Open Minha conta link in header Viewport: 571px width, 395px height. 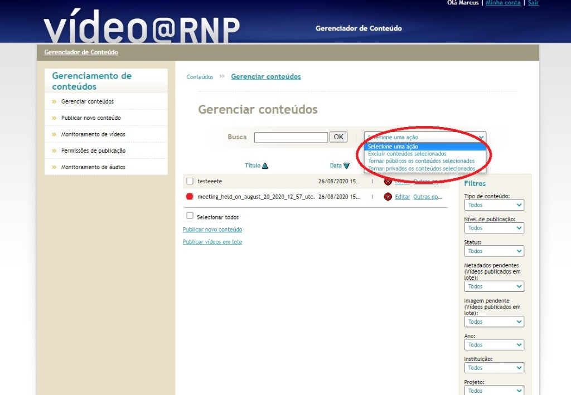click(503, 3)
